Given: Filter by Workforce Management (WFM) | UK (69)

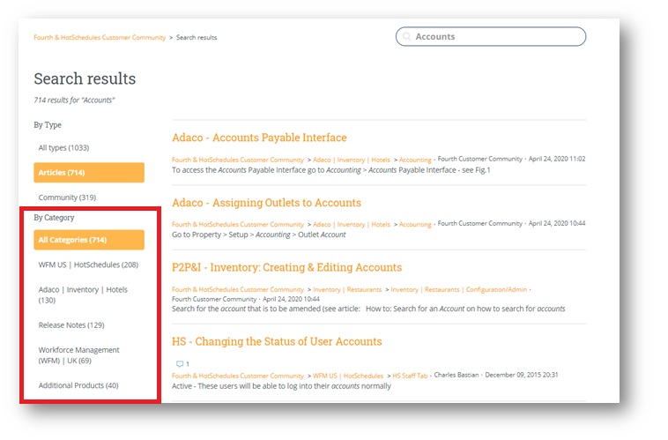Looking at the screenshot, I should click(x=79, y=355).
